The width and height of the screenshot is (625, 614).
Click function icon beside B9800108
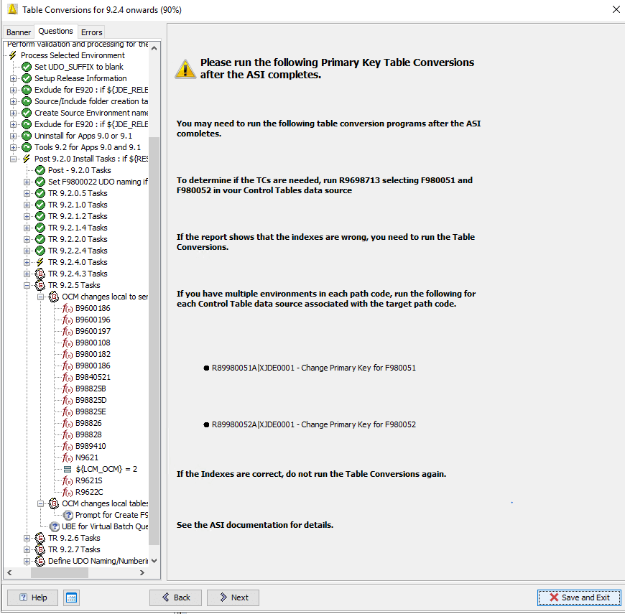click(x=68, y=343)
